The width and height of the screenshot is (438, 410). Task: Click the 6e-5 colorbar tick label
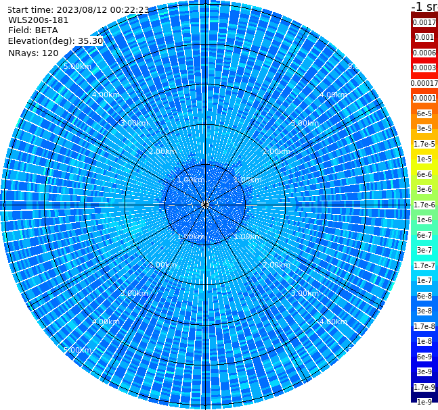point(424,113)
